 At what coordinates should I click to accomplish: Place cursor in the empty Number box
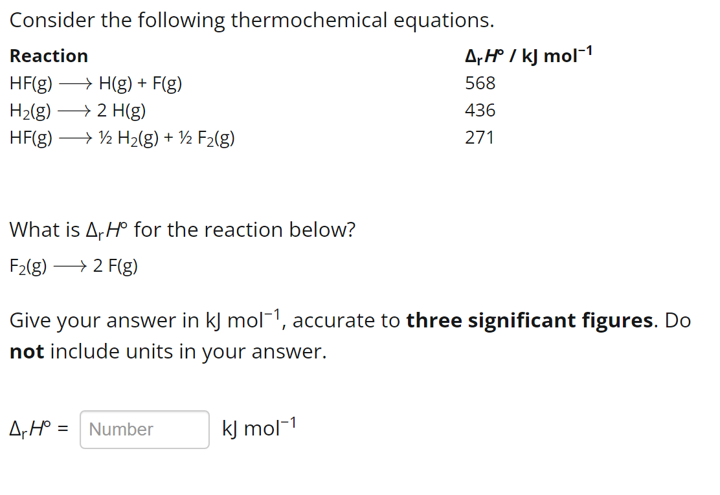pyautogui.click(x=144, y=429)
